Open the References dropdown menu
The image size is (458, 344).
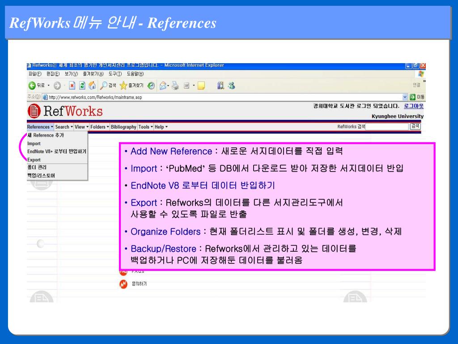pyautogui.click(x=40, y=127)
